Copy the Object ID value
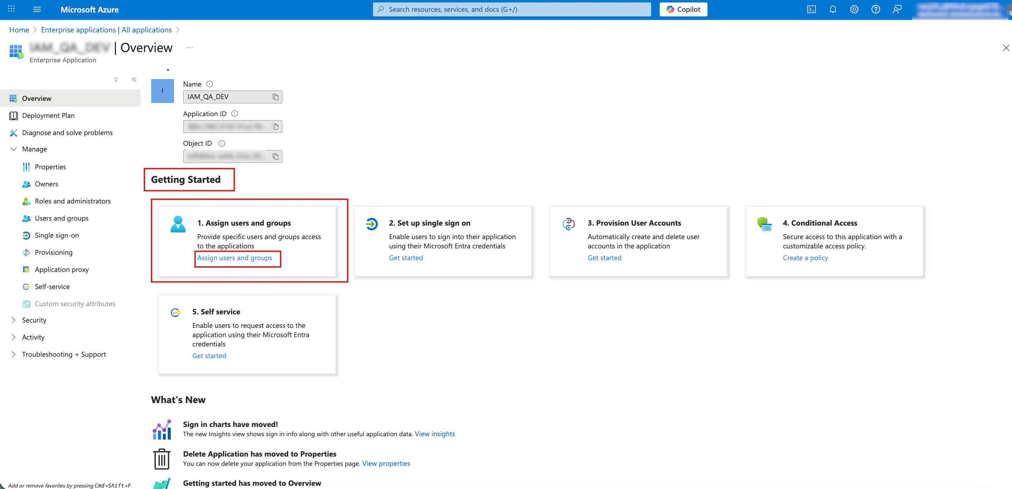The image size is (1012, 489). point(275,156)
